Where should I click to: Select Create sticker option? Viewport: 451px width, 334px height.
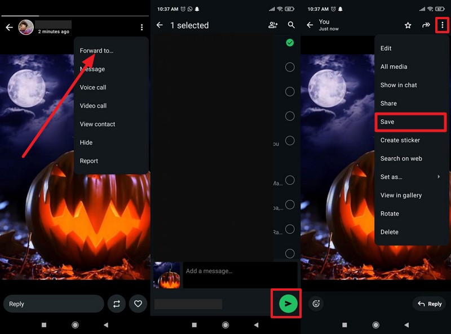[x=400, y=140]
